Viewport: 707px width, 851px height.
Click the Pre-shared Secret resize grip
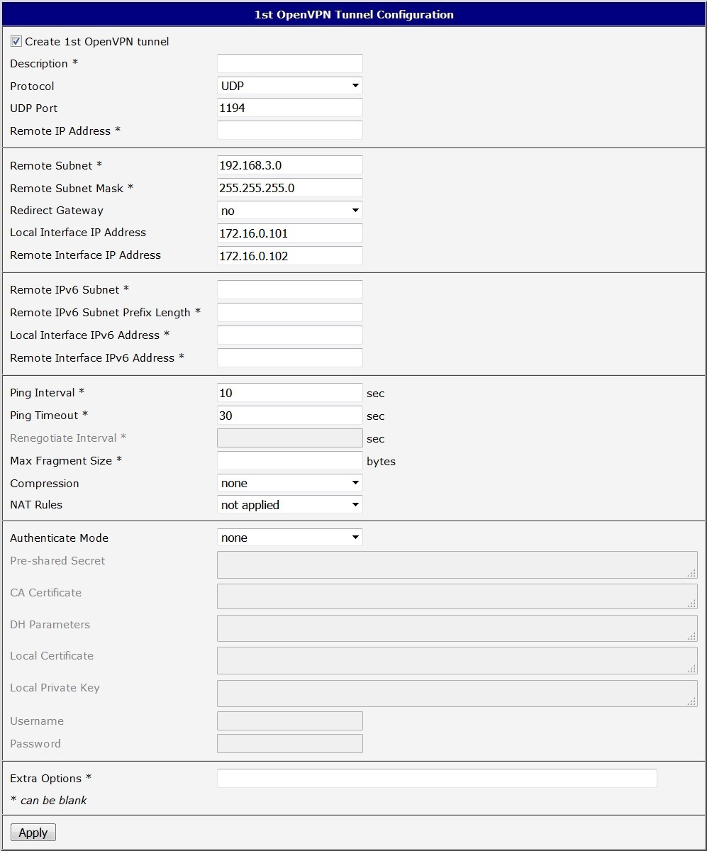(x=692, y=574)
